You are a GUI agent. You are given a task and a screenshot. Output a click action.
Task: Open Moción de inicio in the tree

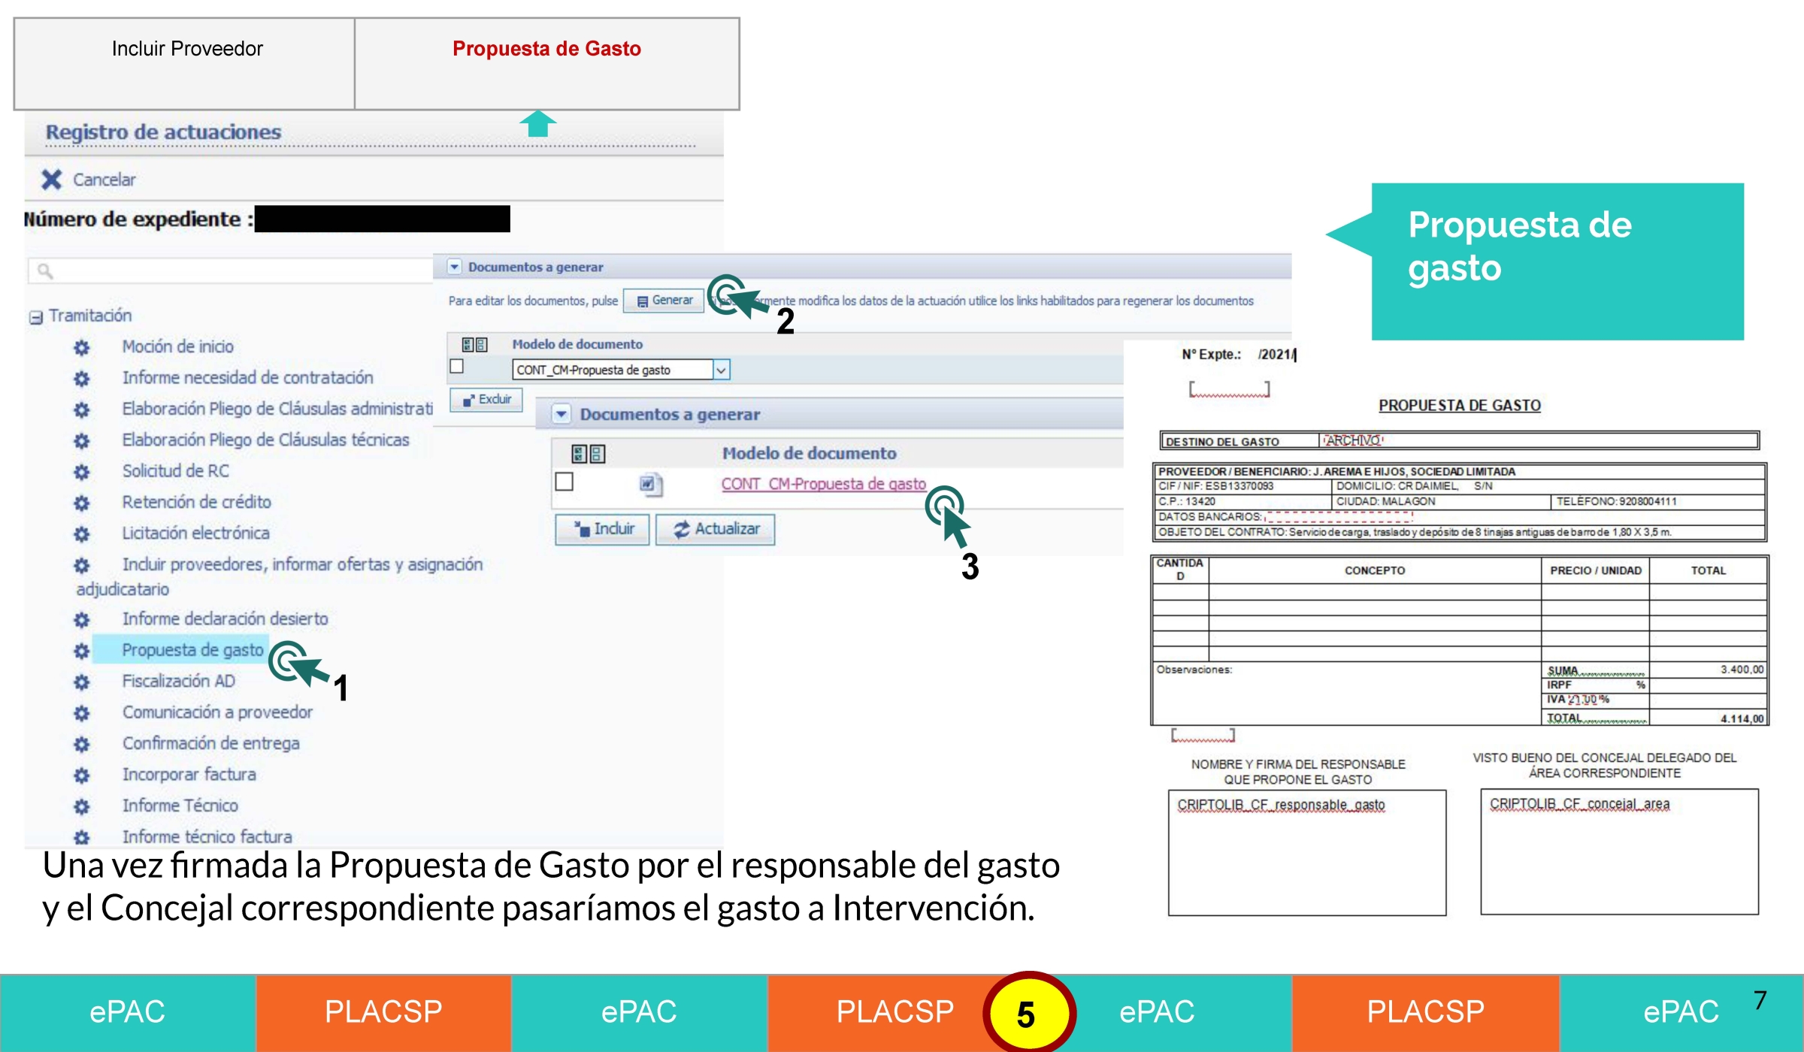click(177, 347)
